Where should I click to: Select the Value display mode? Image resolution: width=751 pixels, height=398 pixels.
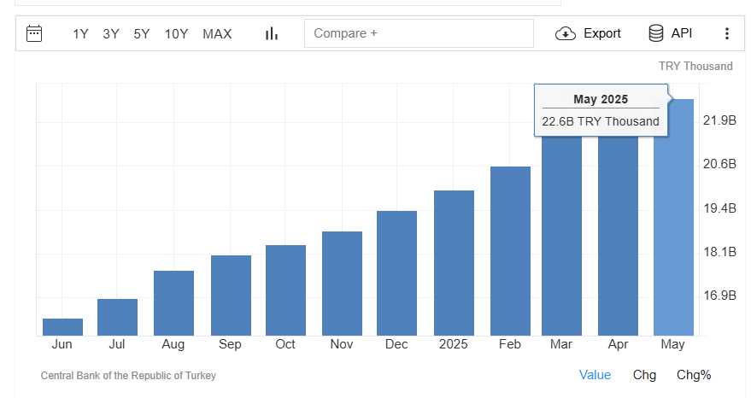click(595, 375)
